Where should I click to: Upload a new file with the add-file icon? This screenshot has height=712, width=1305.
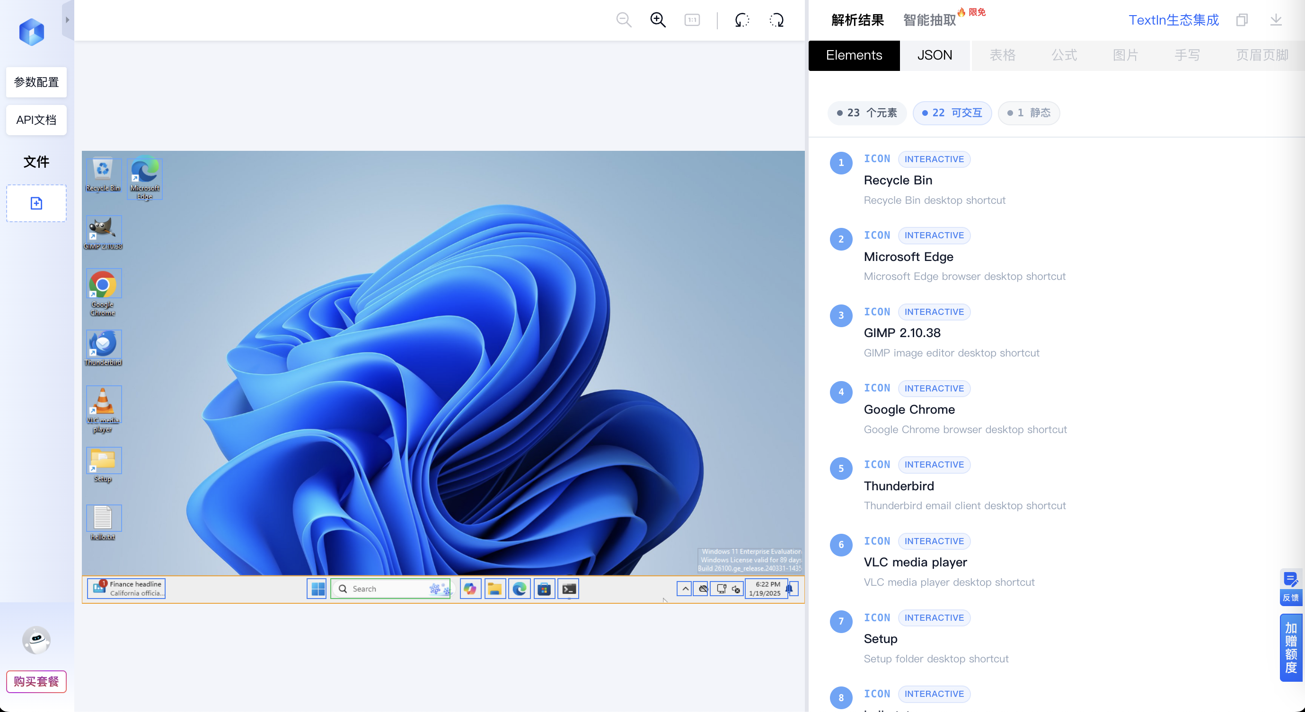(x=36, y=203)
